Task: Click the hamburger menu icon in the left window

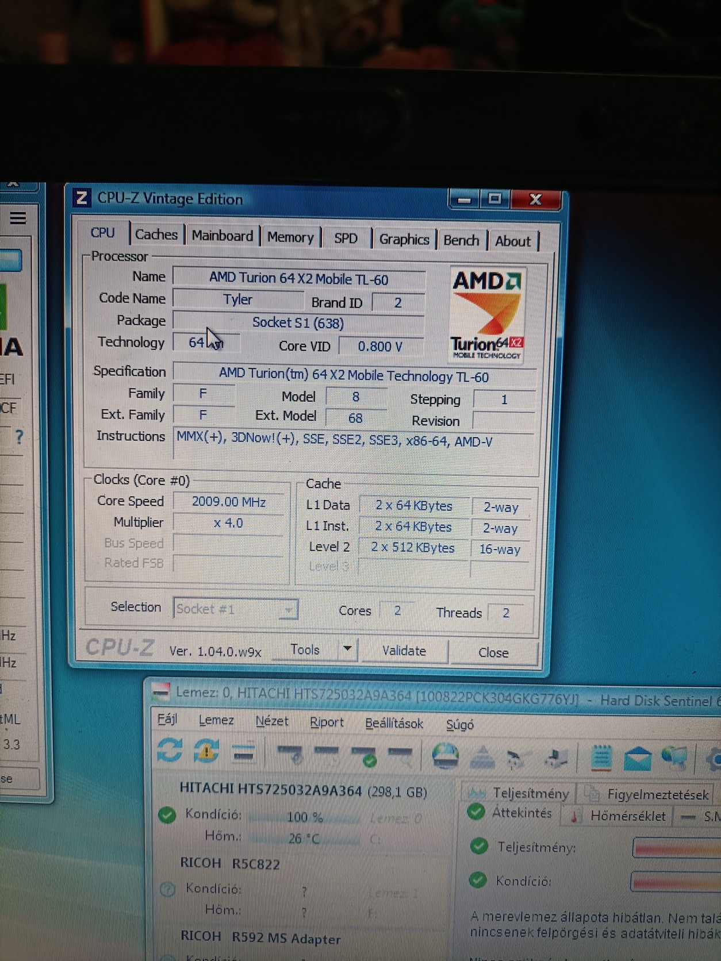Action: [x=18, y=218]
